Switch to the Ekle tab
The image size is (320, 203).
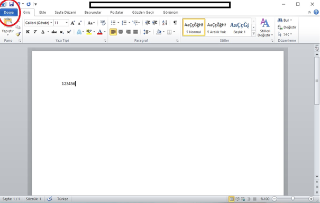pos(42,13)
